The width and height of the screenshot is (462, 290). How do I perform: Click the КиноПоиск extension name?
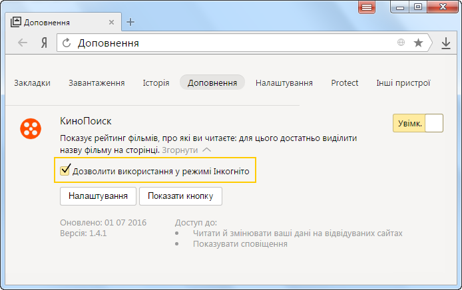pyautogui.click(x=86, y=121)
